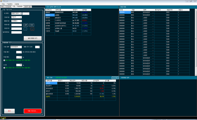Click the trade share unit field
The width and height of the screenshot is (197, 120).
pyautogui.click(x=37, y=47)
